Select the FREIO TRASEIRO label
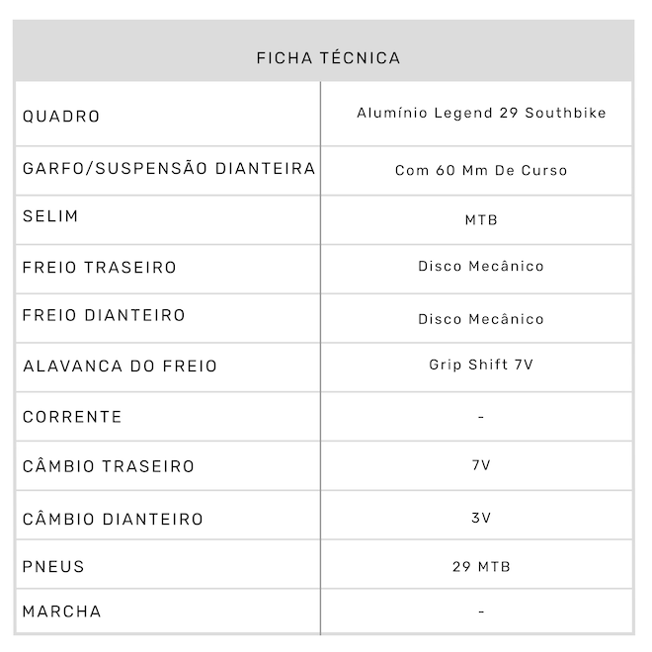 pos(100,268)
